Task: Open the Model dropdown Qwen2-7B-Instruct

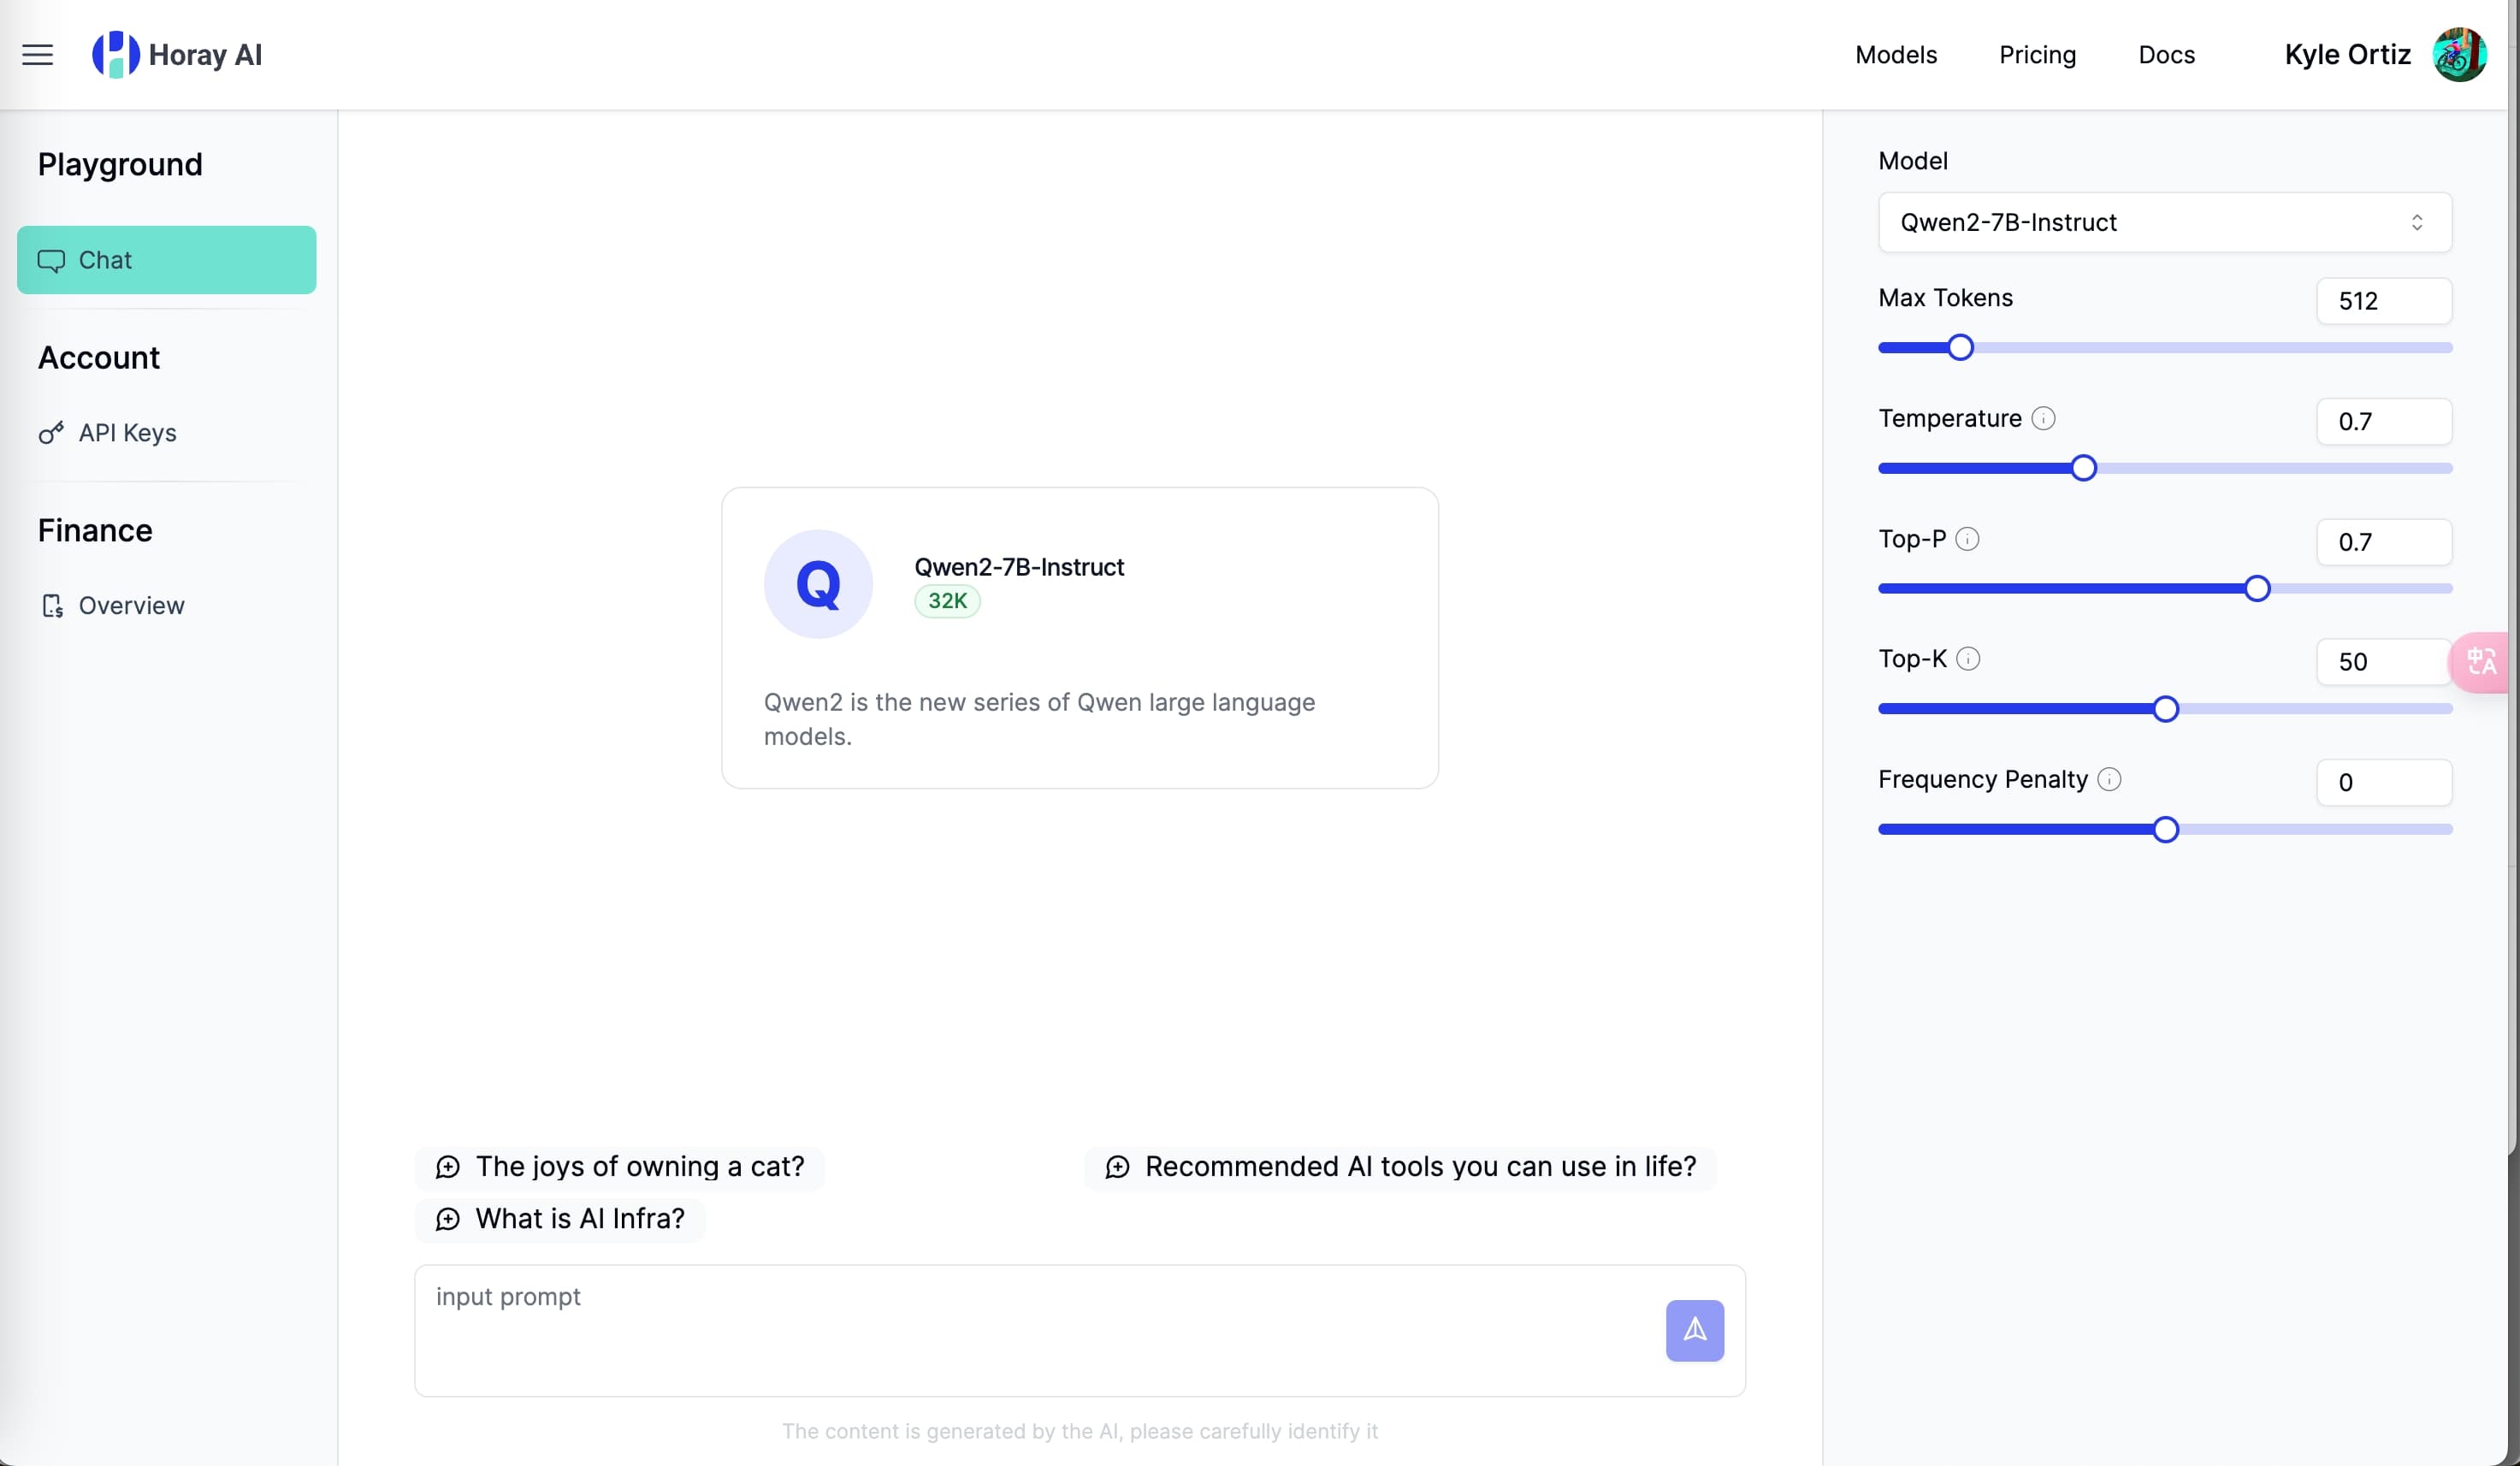Action: tap(2164, 222)
